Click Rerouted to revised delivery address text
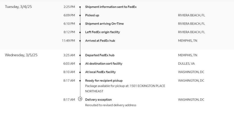 pyautogui.click(x=110, y=105)
